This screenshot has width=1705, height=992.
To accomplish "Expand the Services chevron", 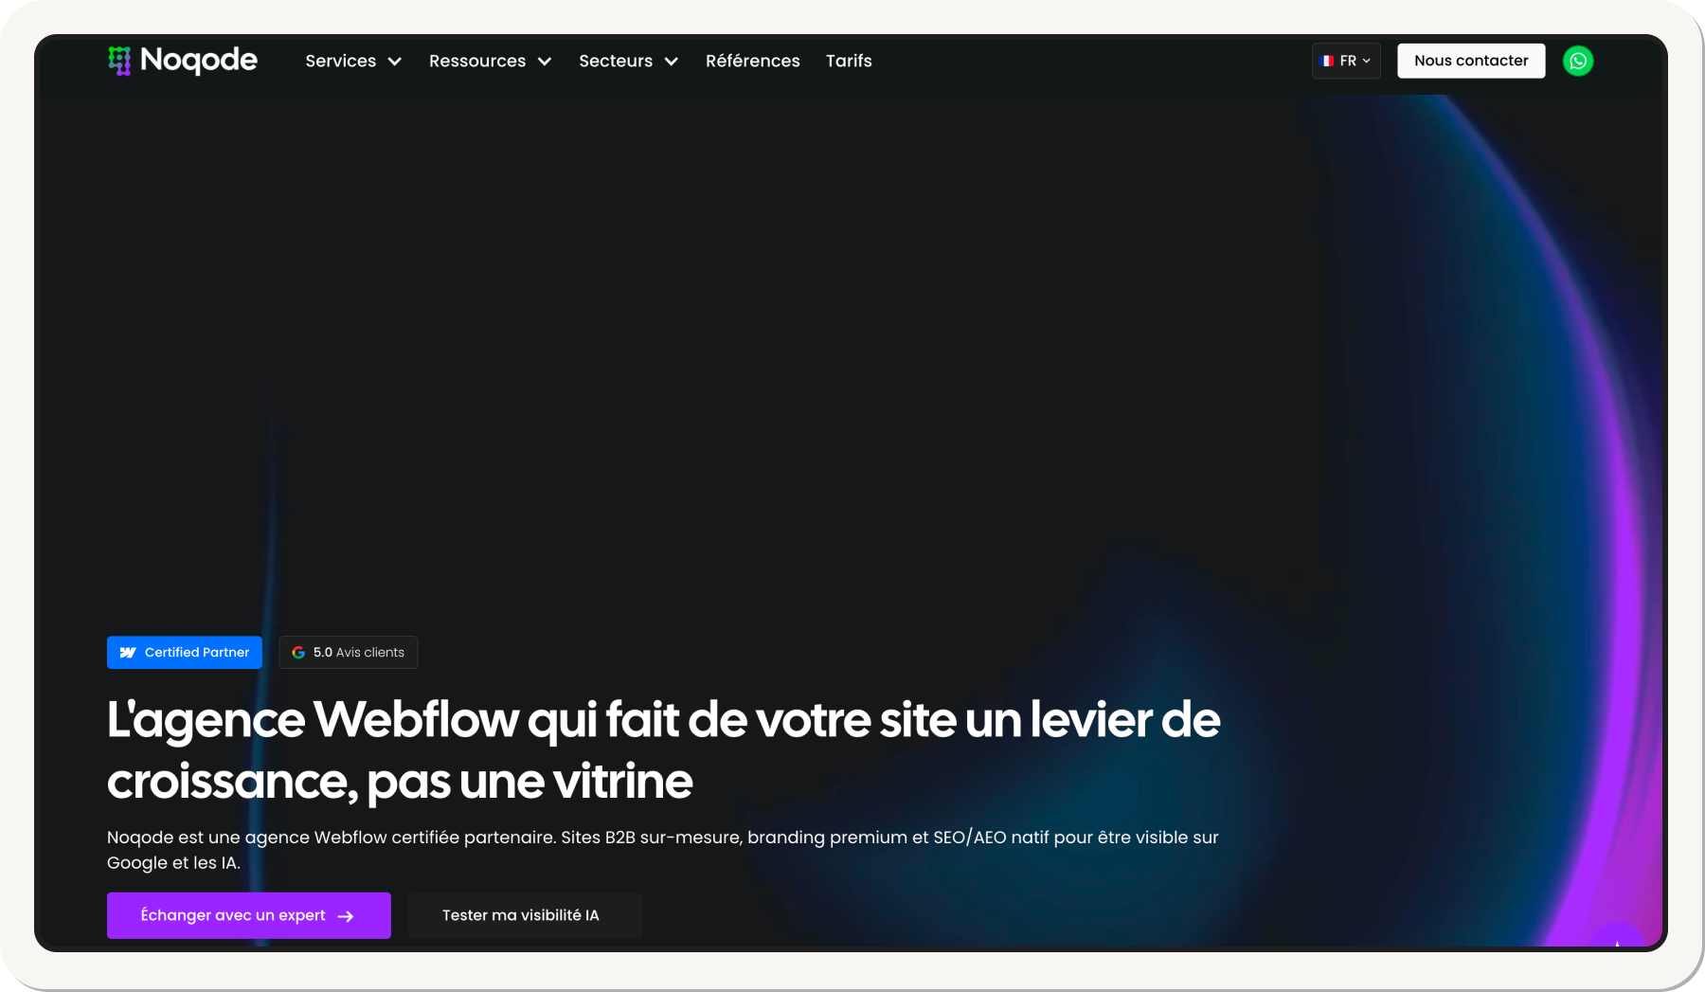I will tap(395, 62).
